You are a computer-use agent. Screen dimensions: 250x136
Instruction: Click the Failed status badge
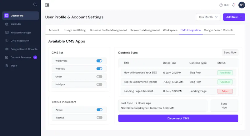pyautogui.click(x=225, y=91)
